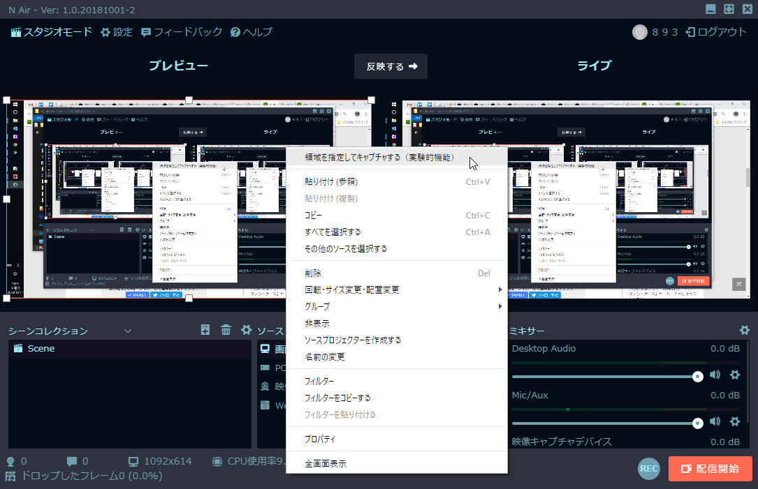
Task: Open the ヘルプ menu
Action: (x=252, y=31)
